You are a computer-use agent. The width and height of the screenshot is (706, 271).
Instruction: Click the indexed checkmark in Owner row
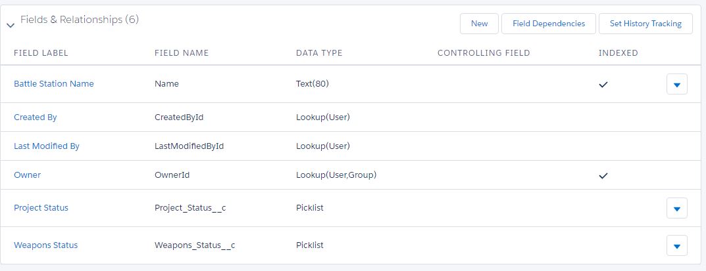coord(603,175)
